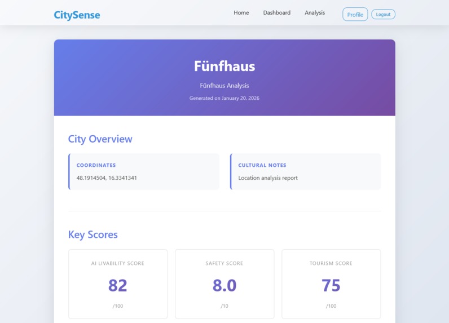This screenshot has height=323, width=449.
Task: Open the Profile button
Action: point(355,14)
